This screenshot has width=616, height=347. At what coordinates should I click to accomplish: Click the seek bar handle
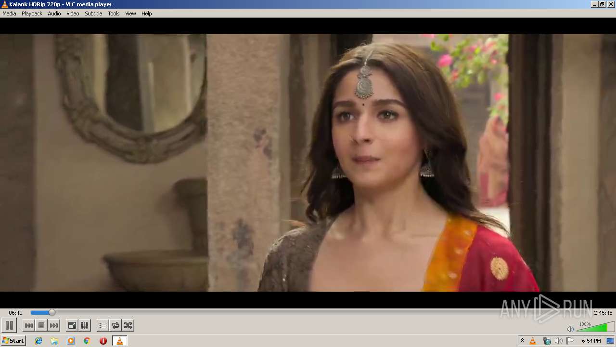[52, 313]
